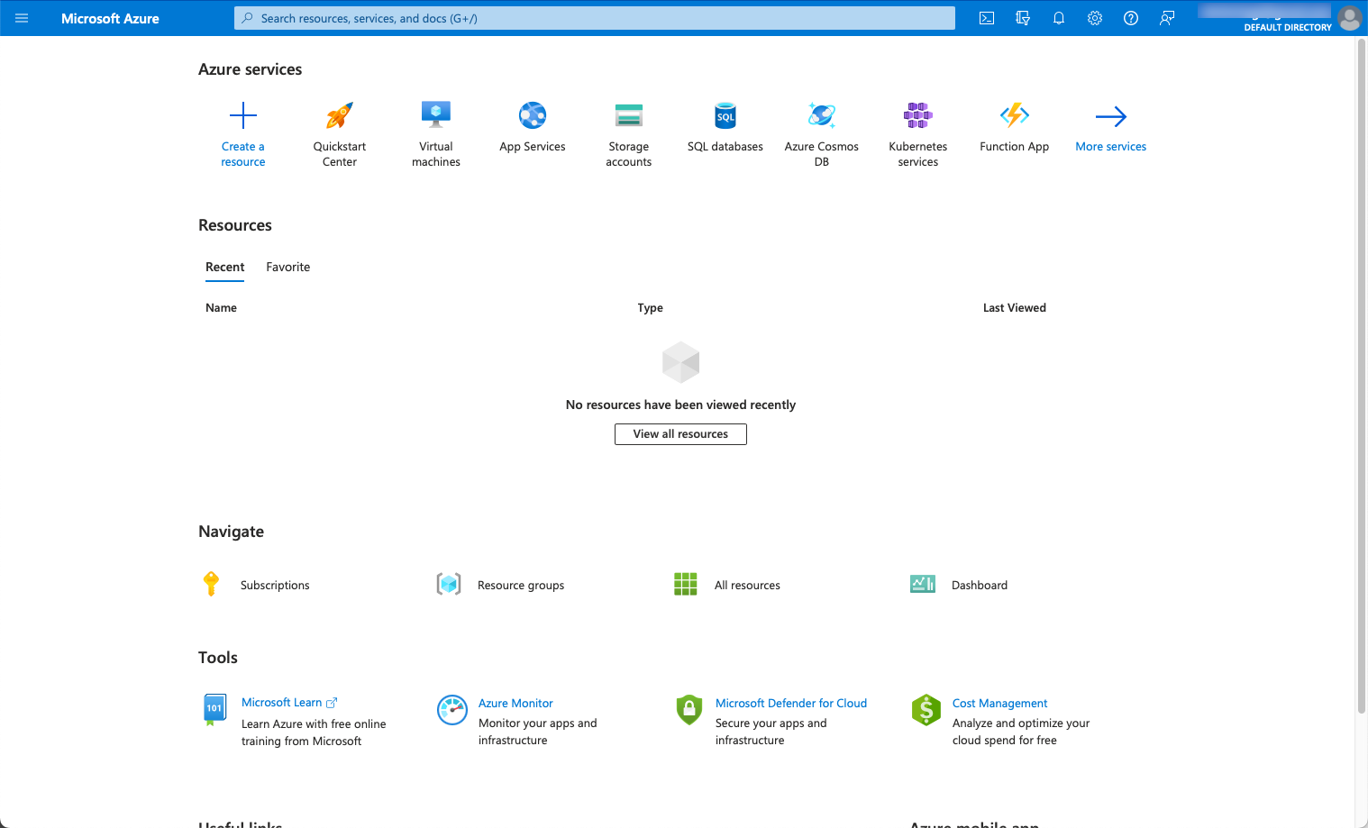
Task: Open portal settings gear icon
Action: coord(1095,18)
